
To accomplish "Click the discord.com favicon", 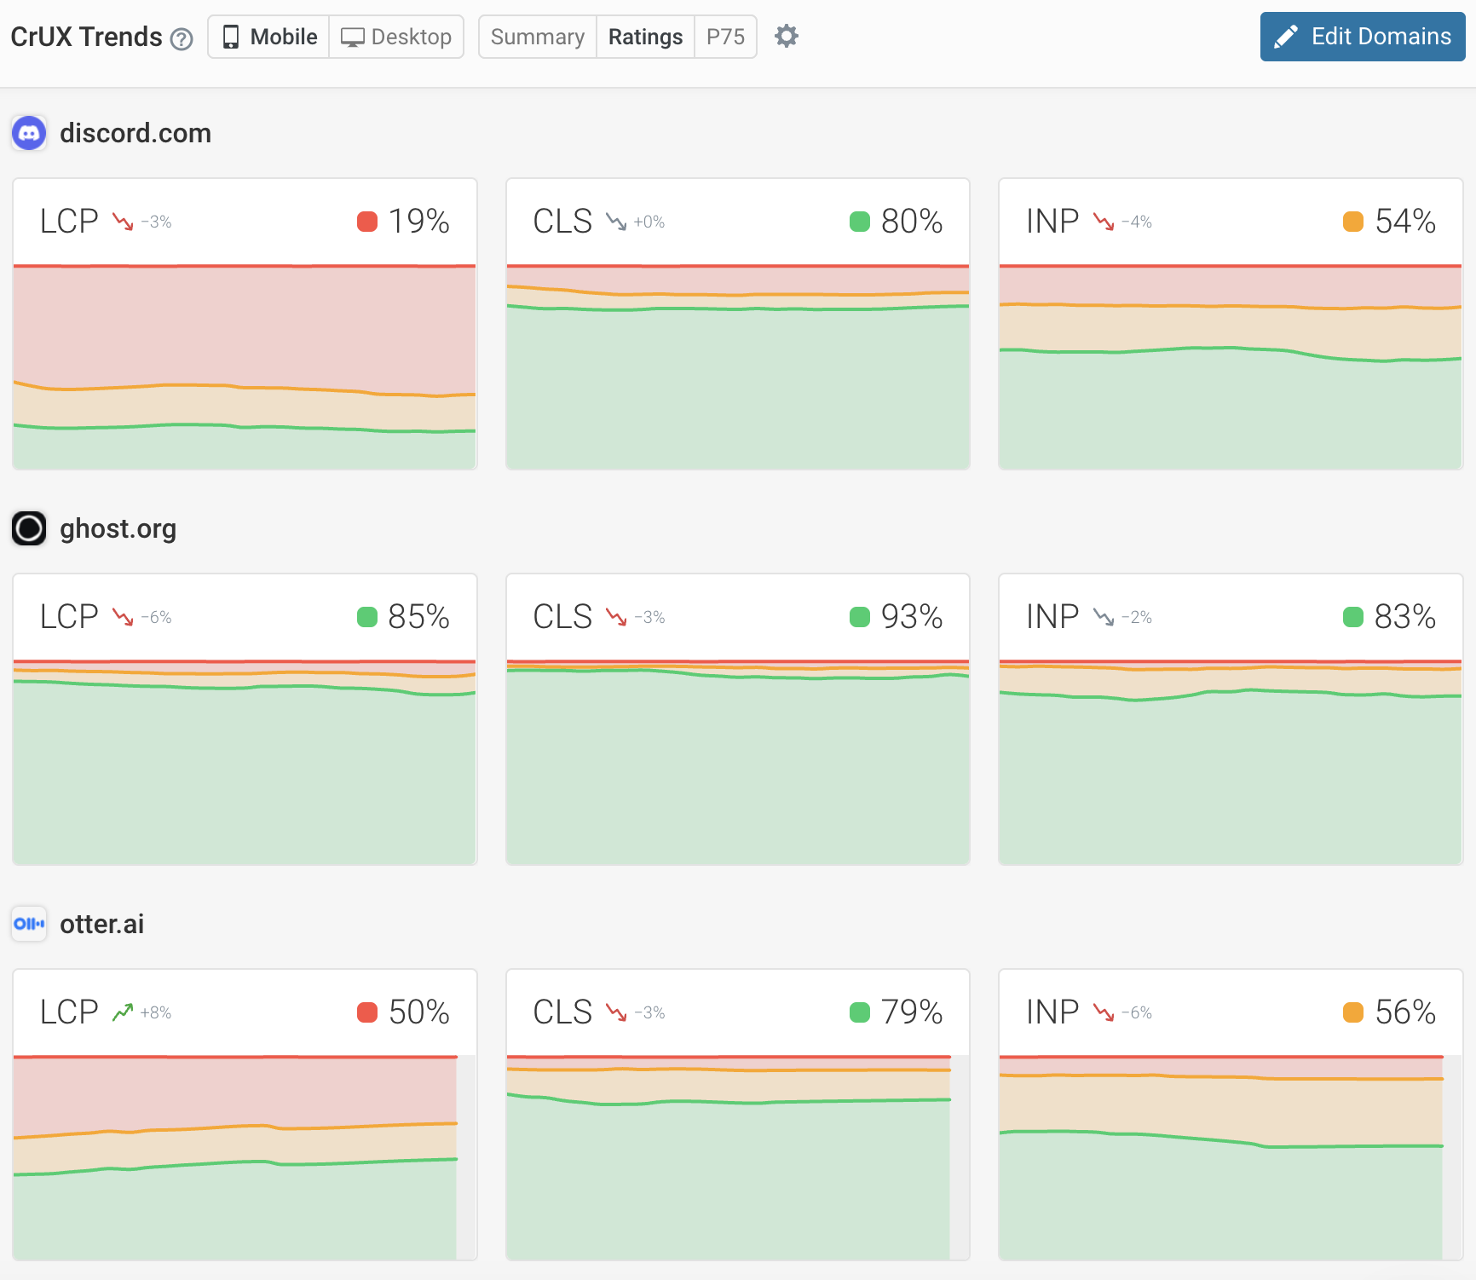I will 29,133.
